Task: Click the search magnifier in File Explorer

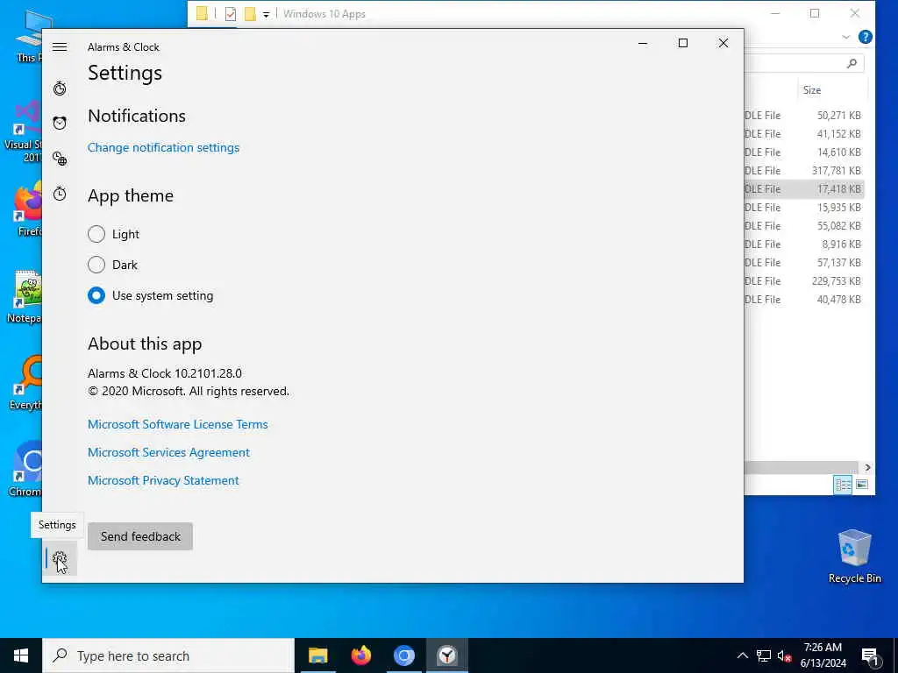Action: pos(852,63)
